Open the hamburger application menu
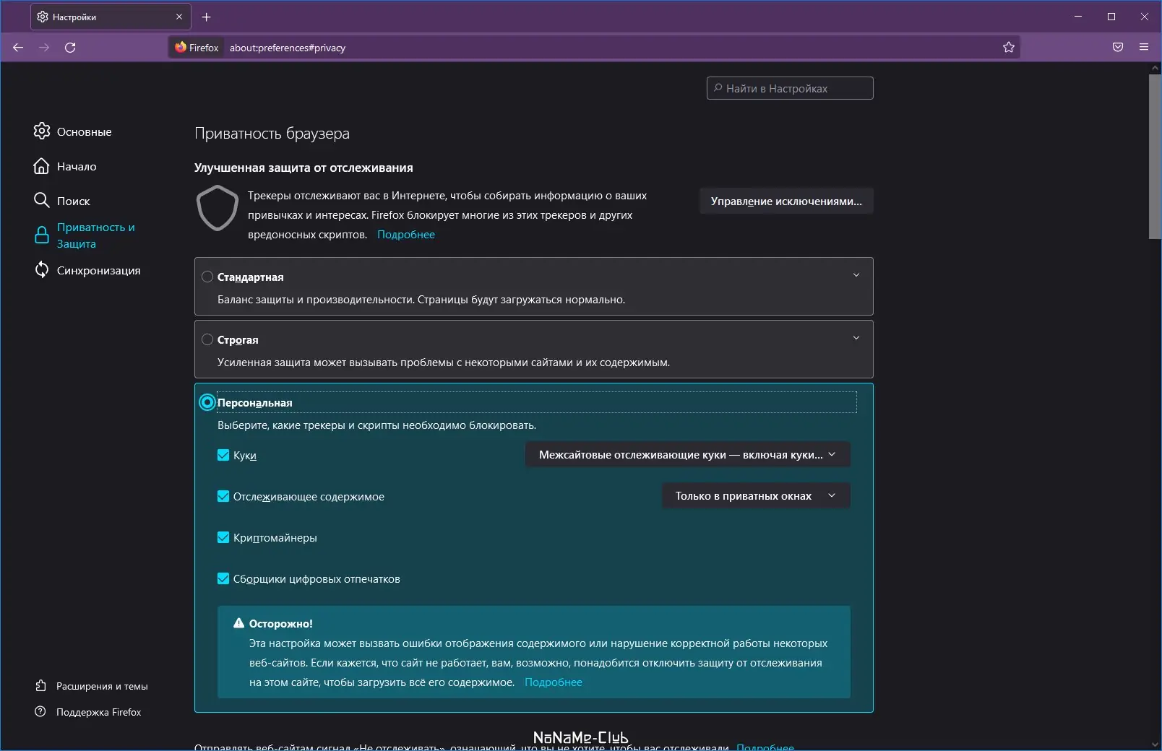The image size is (1162, 751). click(x=1144, y=47)
